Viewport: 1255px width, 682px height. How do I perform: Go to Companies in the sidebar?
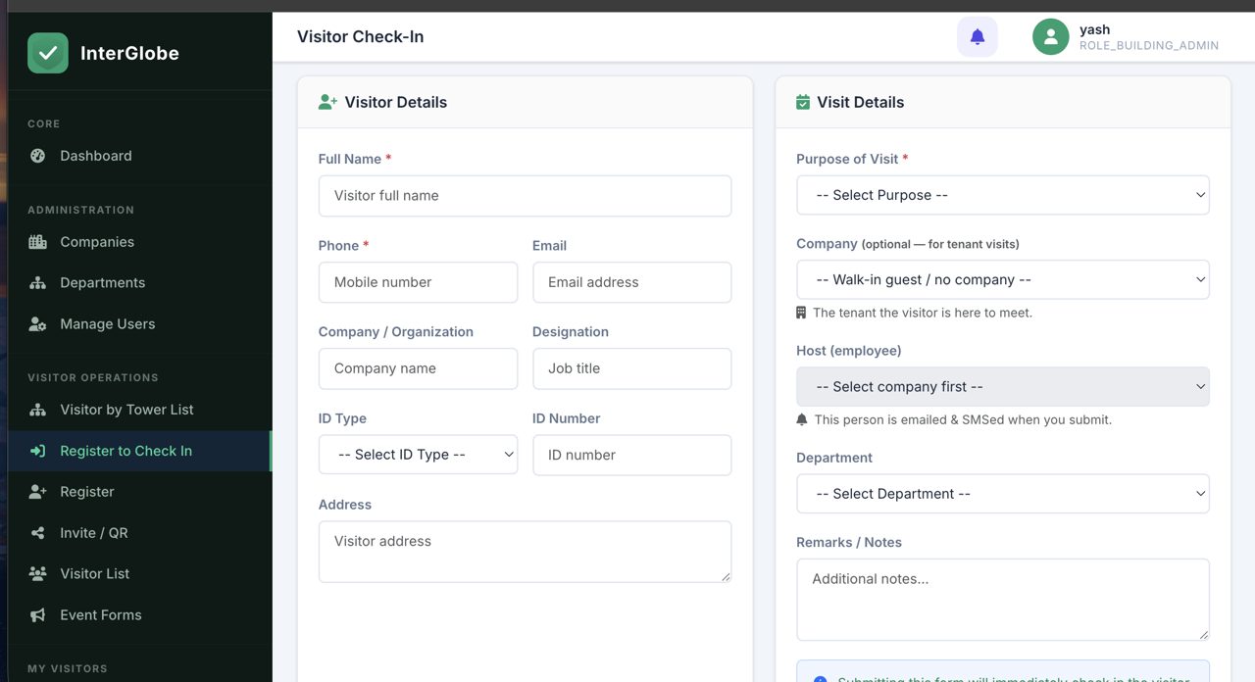(x=140, y=242)
